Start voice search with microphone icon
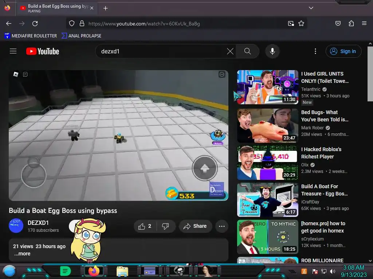Image resolution: width=373 pixels, height=279 pixels. (x=272, y=51)
